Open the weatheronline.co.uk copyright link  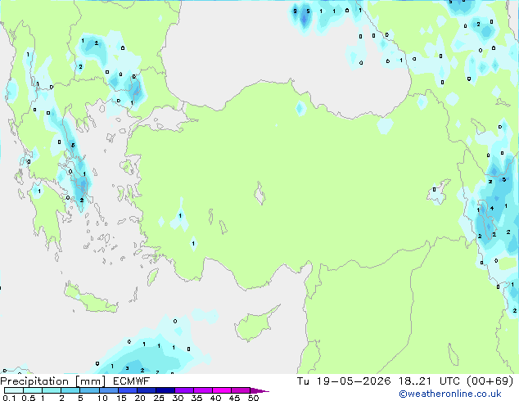pyautogui.click(x=450, y=394)
